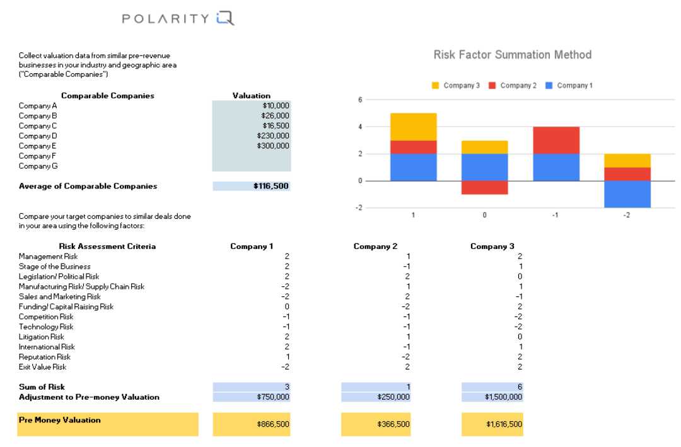Select the Risk Factor Summation Method chart title
Image resolution: width=681 pixels, height=447 pixels.
(x=512, y=55)
